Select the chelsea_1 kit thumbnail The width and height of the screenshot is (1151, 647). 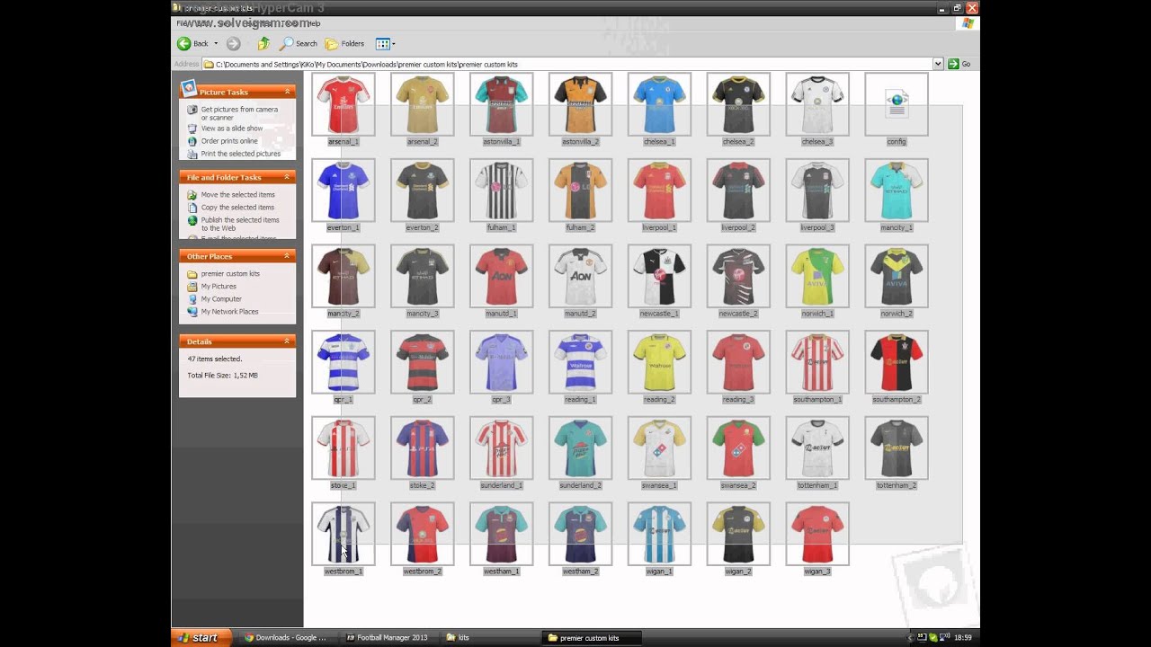659,104
